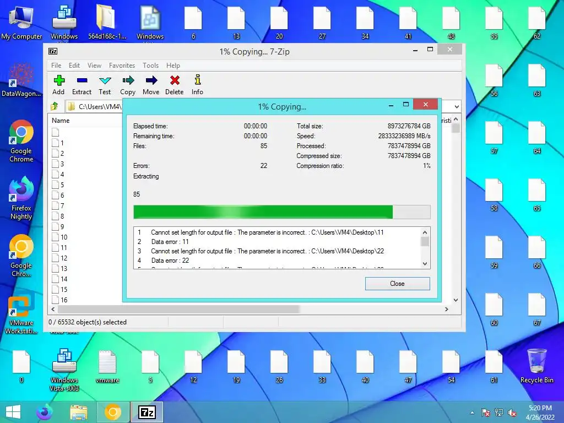Select desktop file named 62
The height and width of the screenshot is (423, 564).
click(x=536, y=22)
